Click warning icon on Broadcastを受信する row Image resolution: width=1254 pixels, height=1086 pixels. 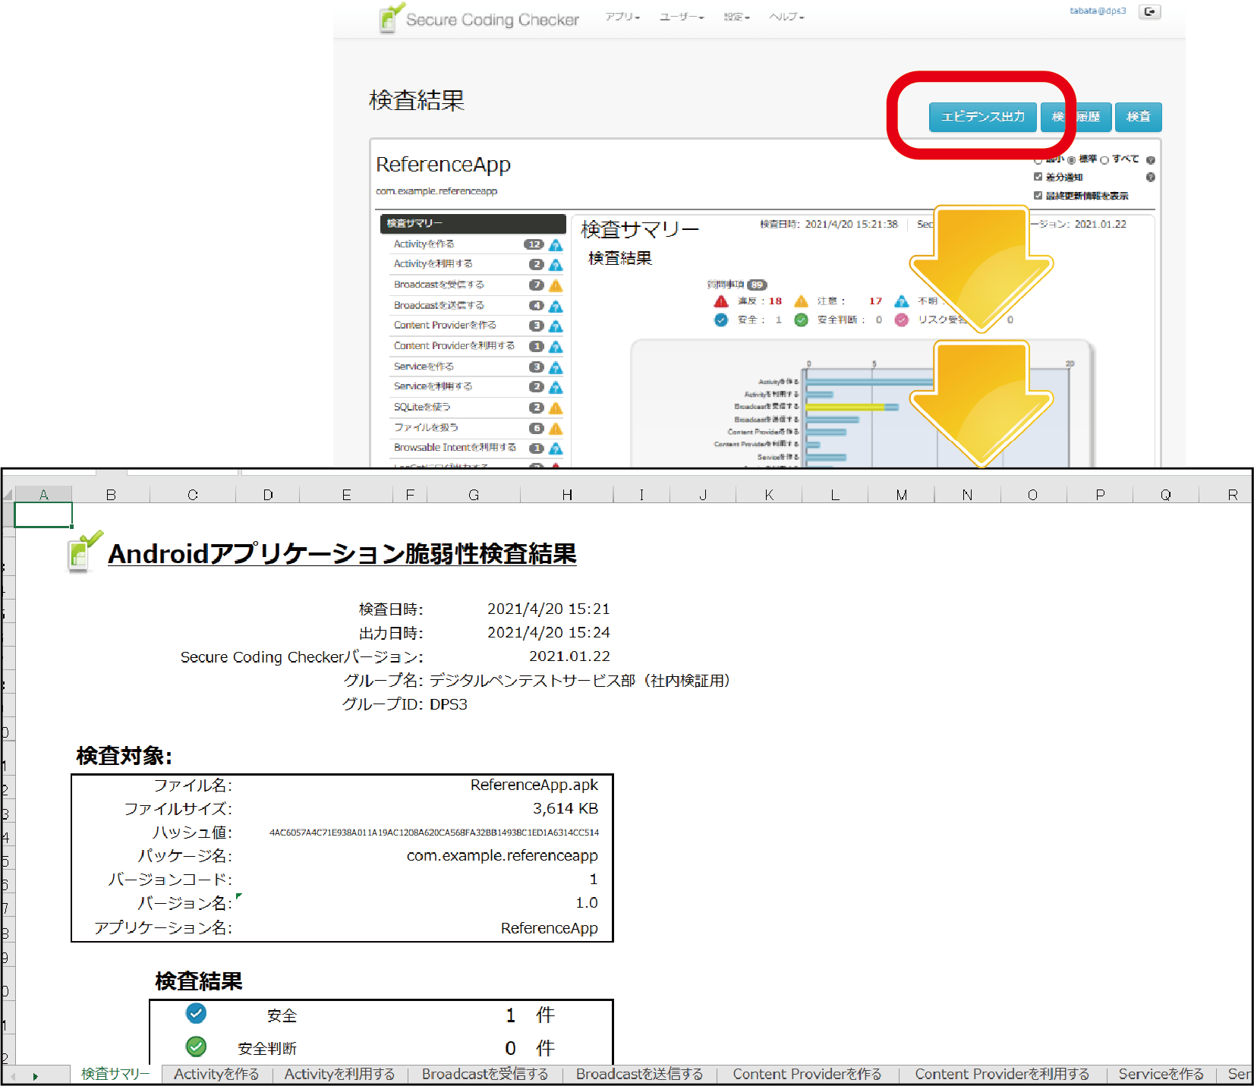pos(556,285)
